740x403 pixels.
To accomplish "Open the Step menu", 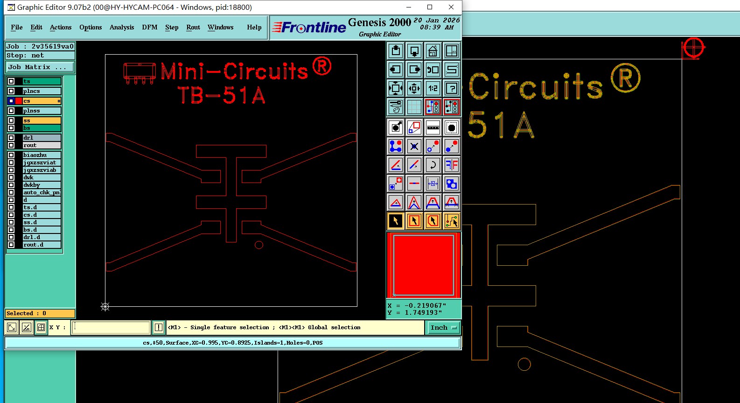I will [x=172, y=27].
